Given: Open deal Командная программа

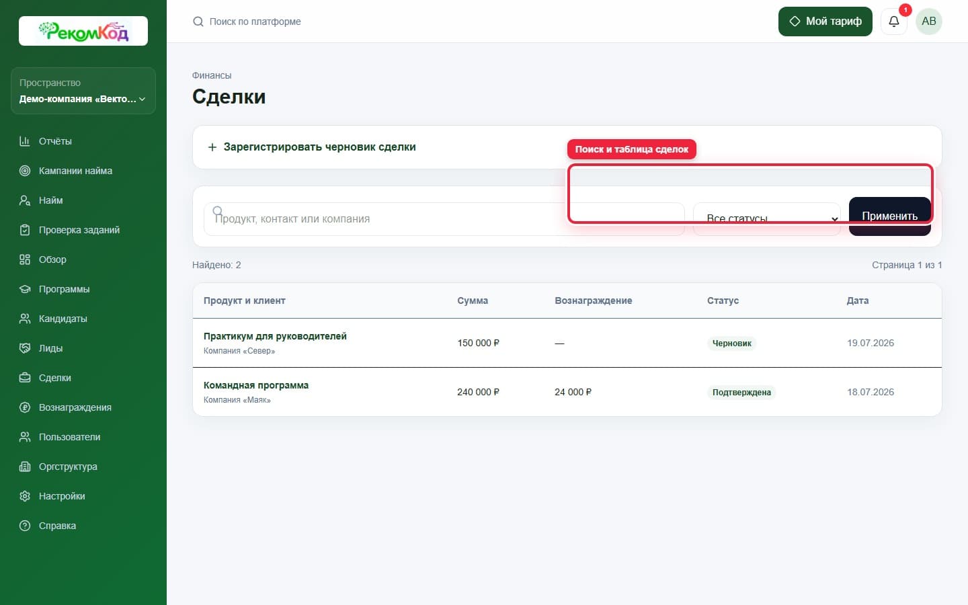Looking at the screenshot, I should pos(256,385).
